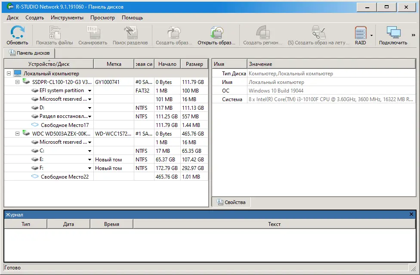Image resolution: width=420 pixels, height=275 pixels.
Task: Click the Сканировать toolbar icon
Action: [x=93, y=32]
